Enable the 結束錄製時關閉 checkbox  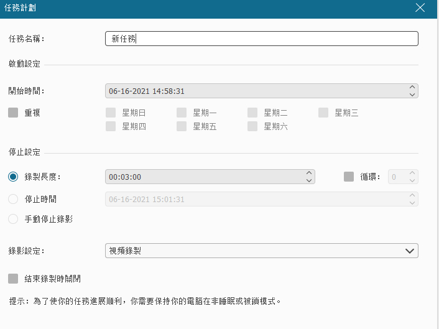pyautogui.click(x=13, y=279)
